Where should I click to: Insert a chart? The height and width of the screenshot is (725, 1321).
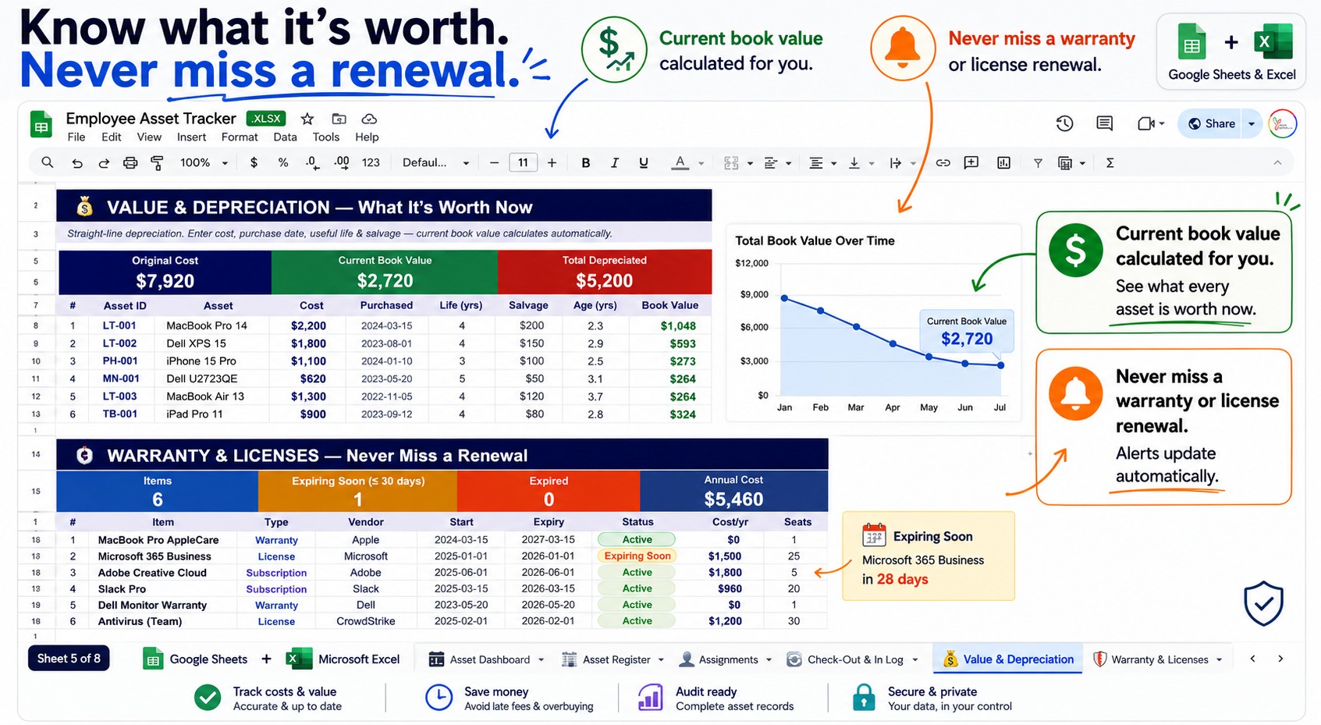[x=1003, y=163]
